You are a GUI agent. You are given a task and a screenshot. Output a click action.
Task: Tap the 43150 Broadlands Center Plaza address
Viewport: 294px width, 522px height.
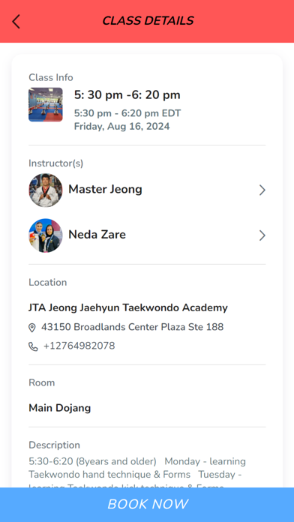[x=133, y=327]
